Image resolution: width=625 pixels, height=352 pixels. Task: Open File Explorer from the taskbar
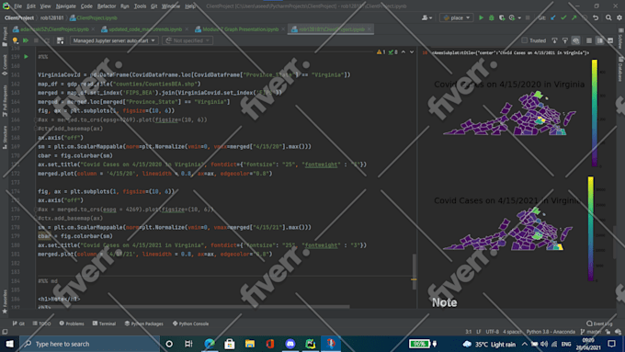click(250, 344)
